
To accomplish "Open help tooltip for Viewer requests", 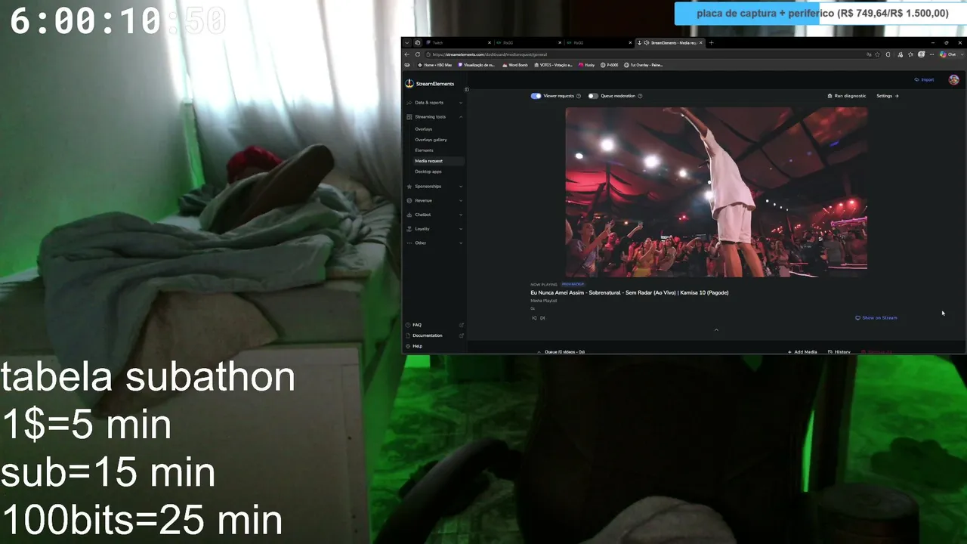I will click(579, 96).
